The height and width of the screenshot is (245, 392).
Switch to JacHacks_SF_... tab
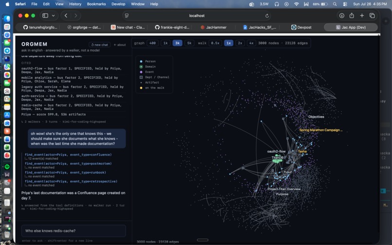coord(260,27)
